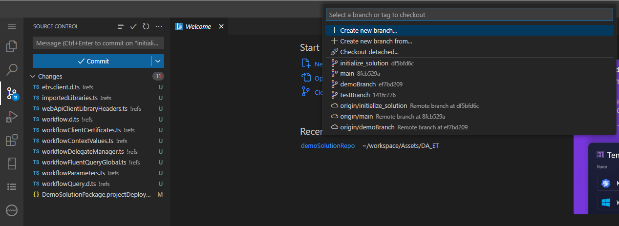619x226 pixels.
Task: Expand the Commit button dropdown arrow
Action: [158, 61]
